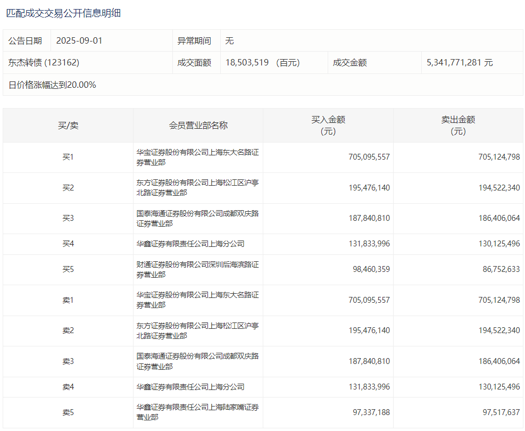The image size is (525, 431).
Task: Select the 买1 row label
Action: (x=68, y=158)
